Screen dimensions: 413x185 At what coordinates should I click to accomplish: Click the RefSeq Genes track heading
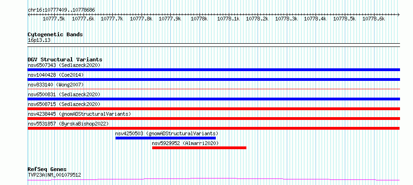pyautogui.click(x=47, y=170)
